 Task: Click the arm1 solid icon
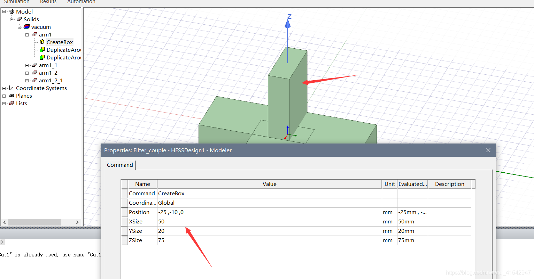tap(34, 34)
